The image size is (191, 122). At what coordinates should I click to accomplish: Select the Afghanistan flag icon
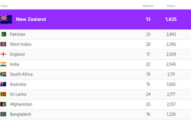[x=3, y=104]
